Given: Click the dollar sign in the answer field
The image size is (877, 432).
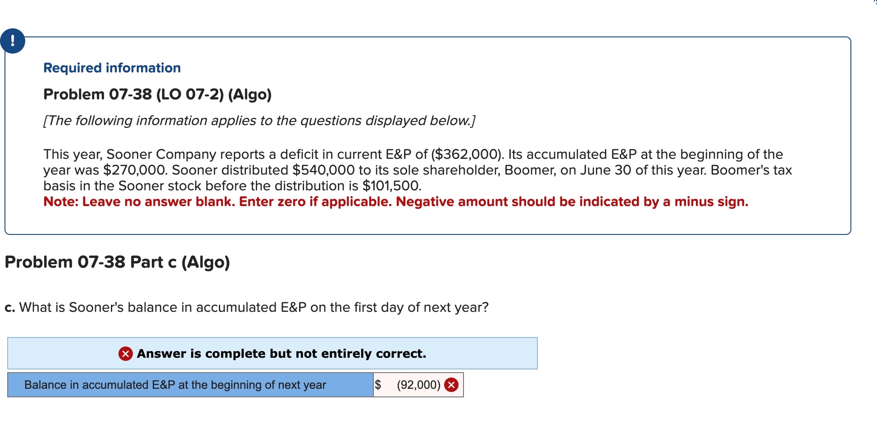Looking at the screenshot, I should 379,385.
